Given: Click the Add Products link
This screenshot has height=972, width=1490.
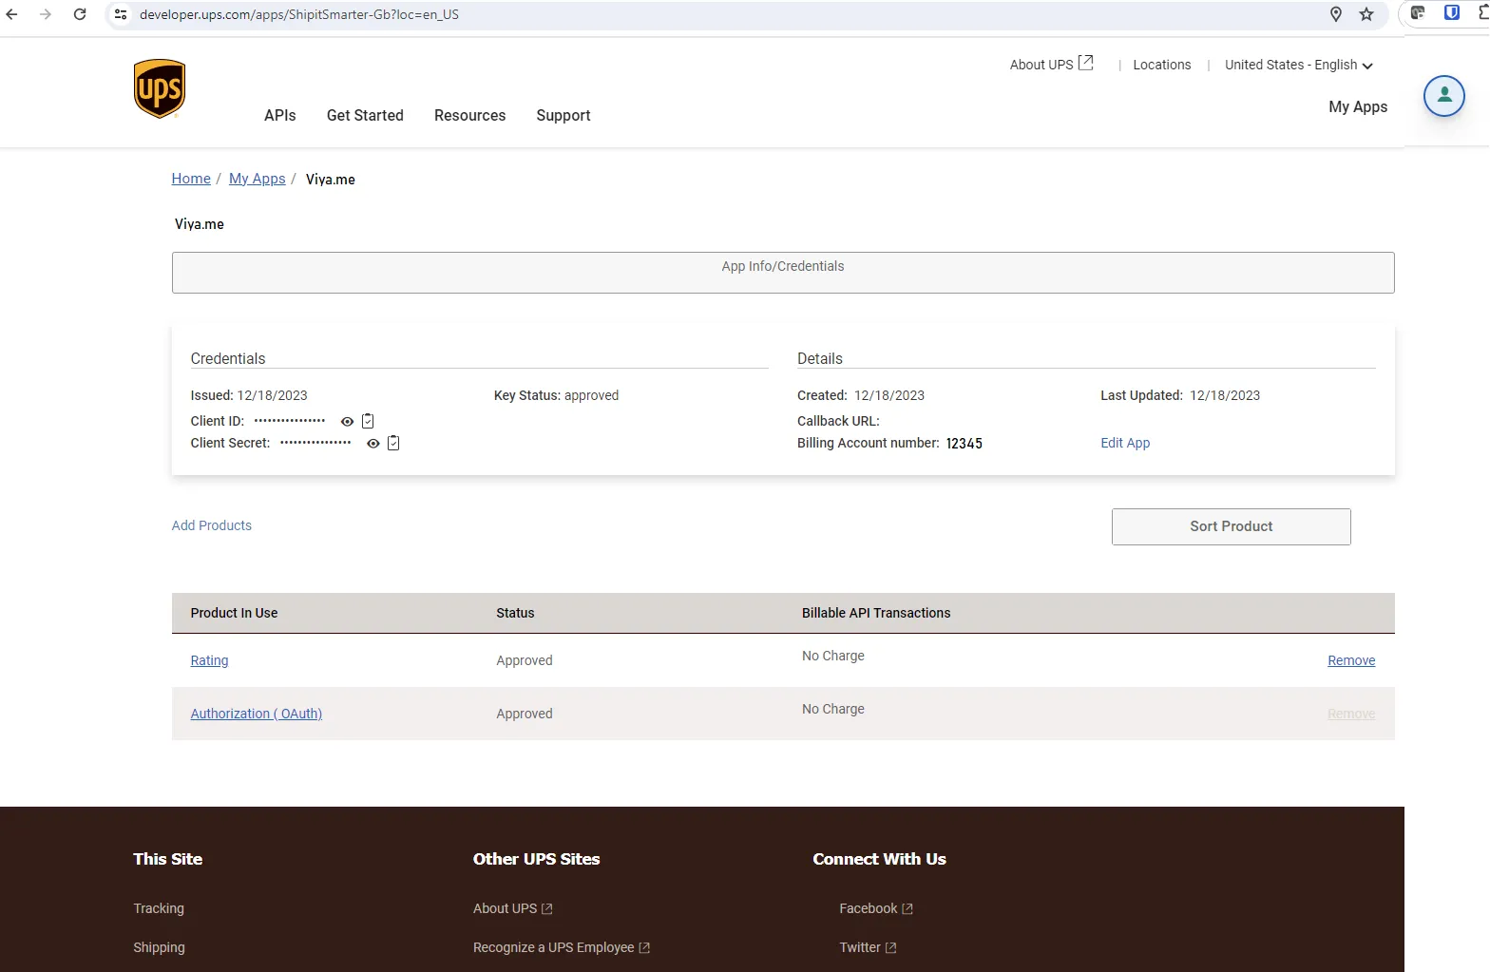Looking at the screenshot, I should coord(211,525).
